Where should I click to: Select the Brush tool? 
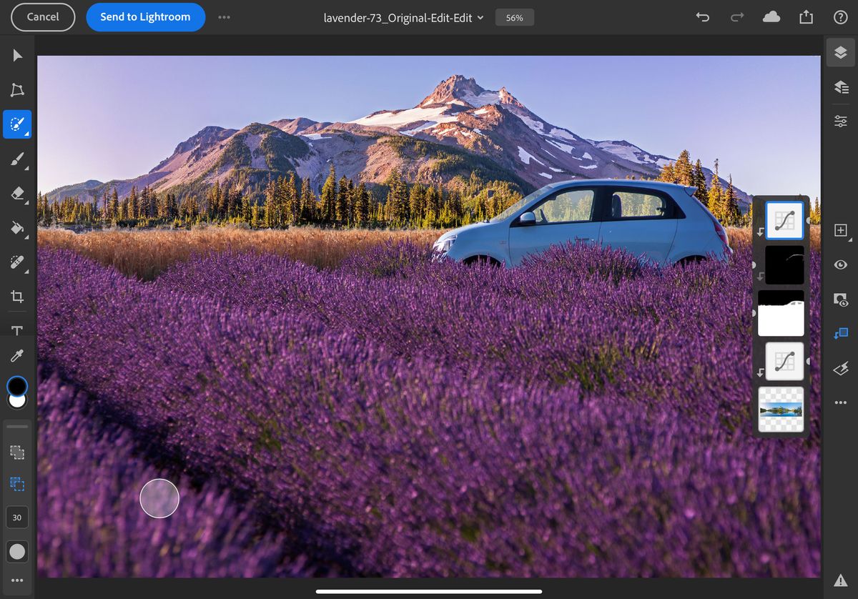[x=17, y=158]
